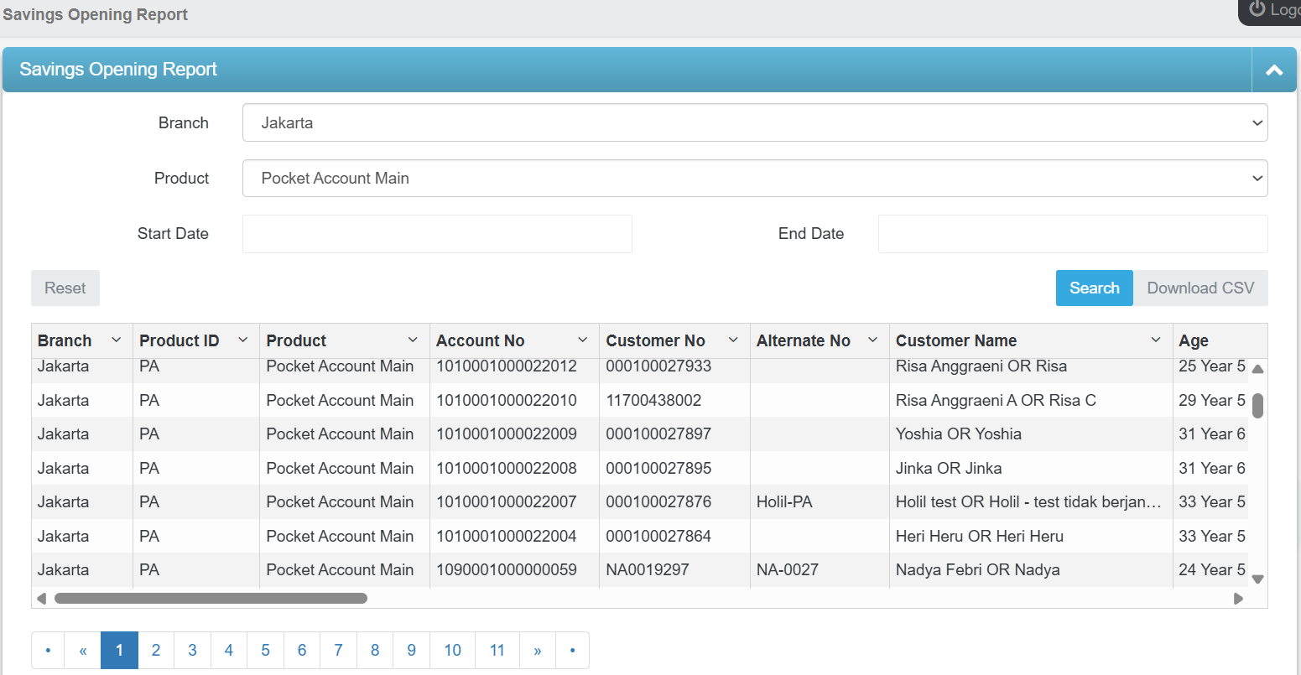Open Account No column menu arrow
The height and width of the screenshot is (675, 1301).
click(583, 340)
